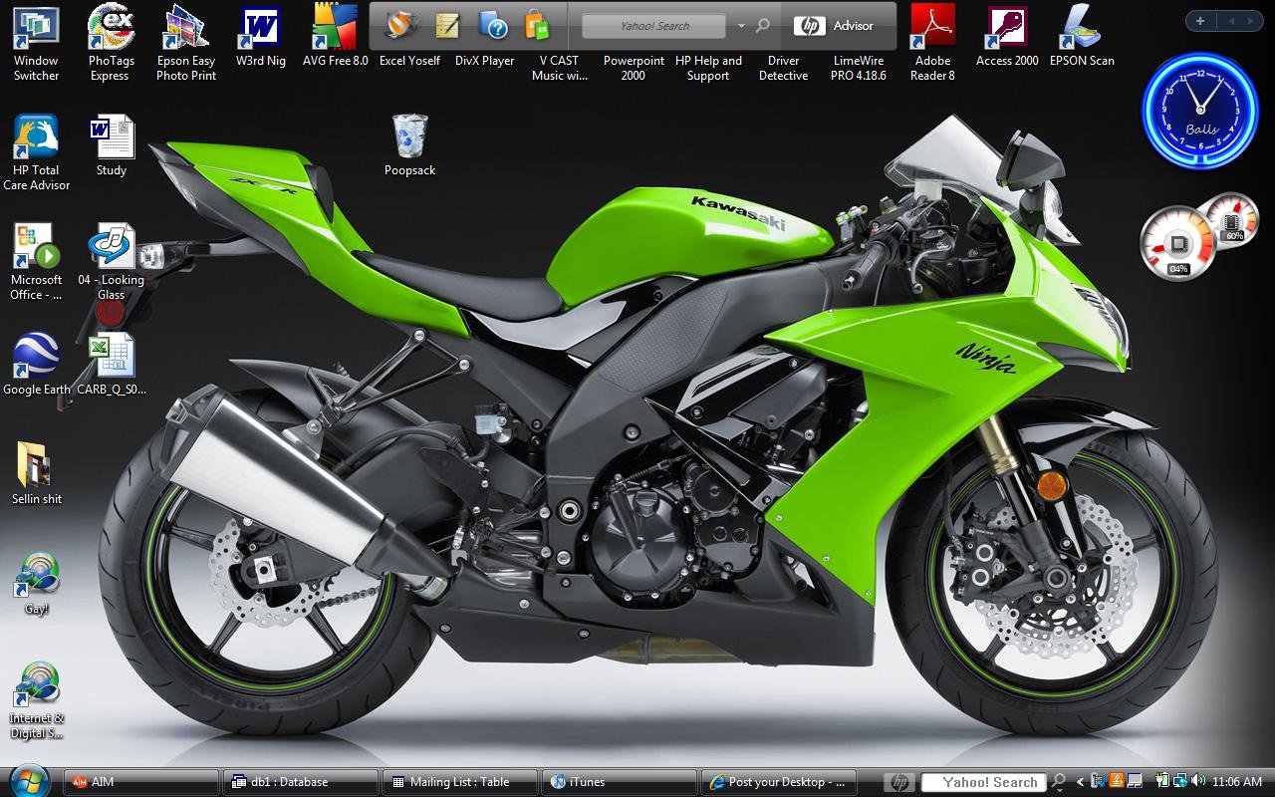Open the Window Switcher shortcut

(x=36, y=45)
